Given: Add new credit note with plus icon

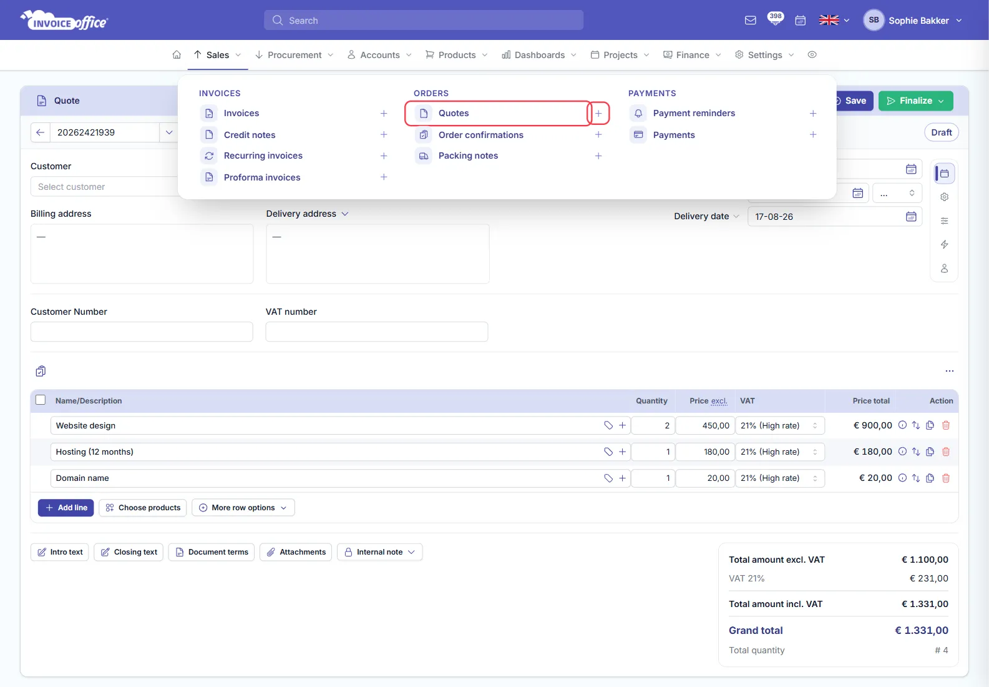Looking at the screenshot, I should [384, 135].
